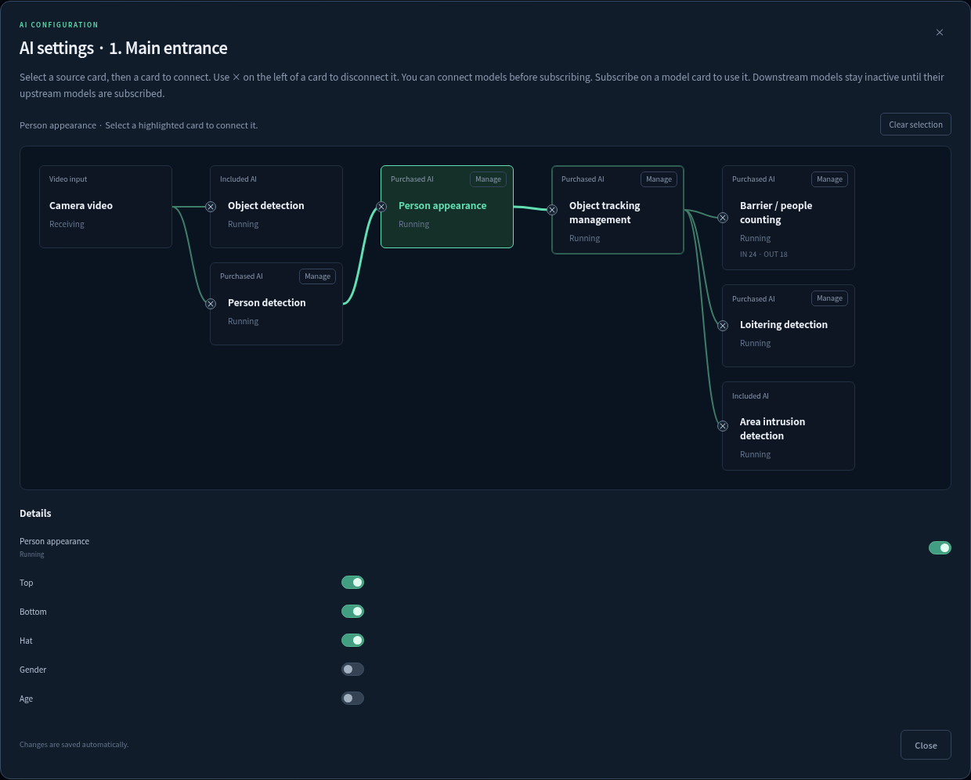The height and width of the screenshot is (780, 971).
Task: Click the Clear selection button
Action: tap(915, 125)
